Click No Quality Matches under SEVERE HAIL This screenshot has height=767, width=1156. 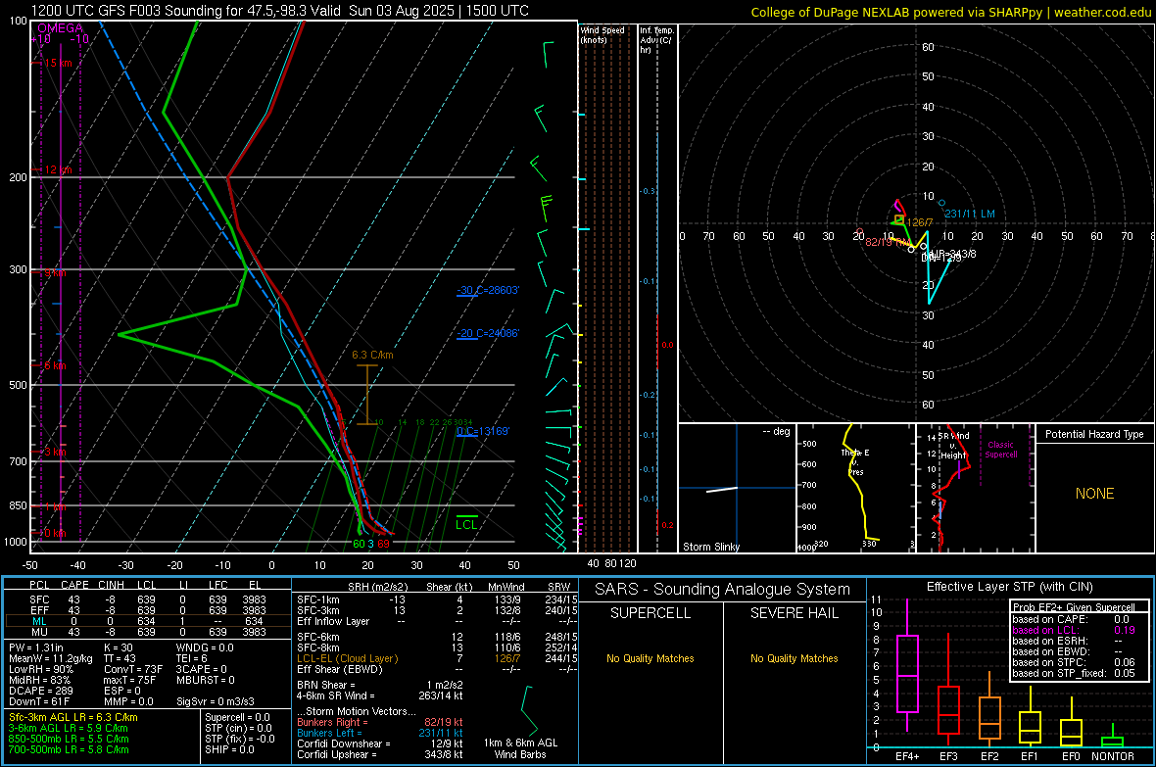794,658
